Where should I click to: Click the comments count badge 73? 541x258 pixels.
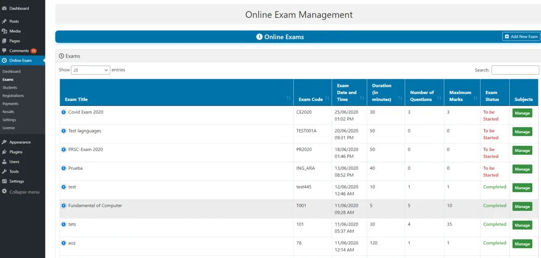(34, 51)
